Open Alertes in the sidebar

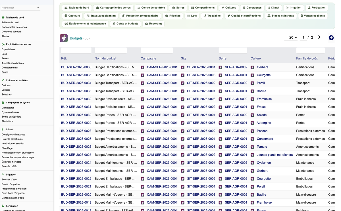(x=5, y=36)
